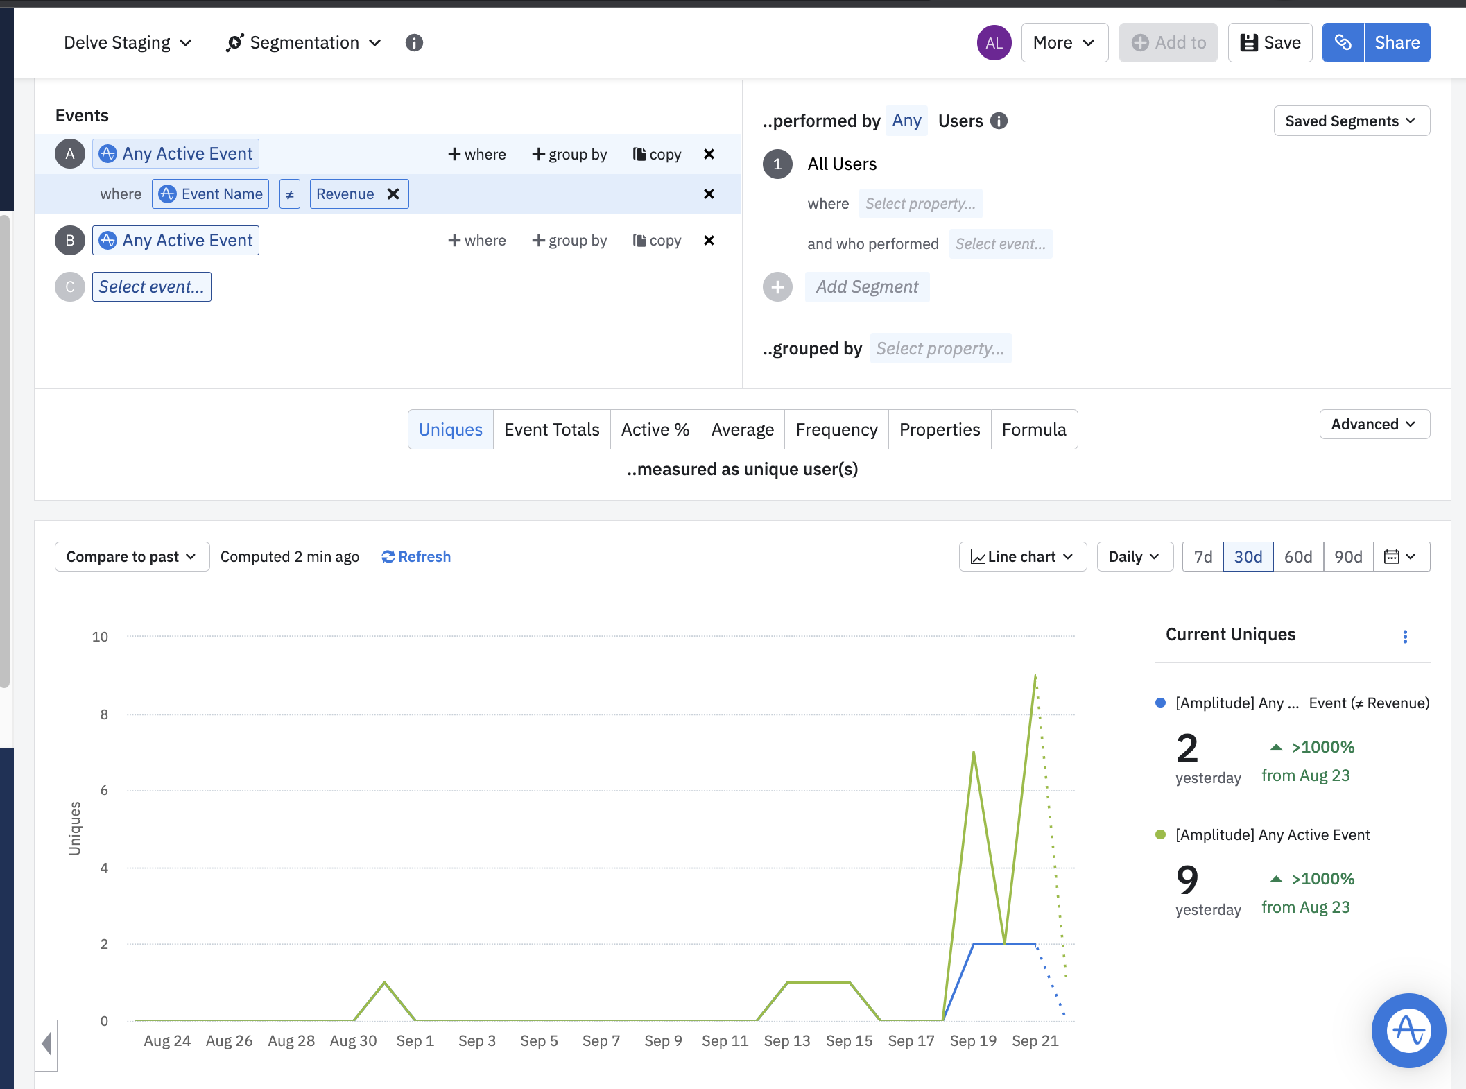The height and width of the screenshot is (1089, 1466).
Task: Click the Refresh link
Action: pos(416,557)
